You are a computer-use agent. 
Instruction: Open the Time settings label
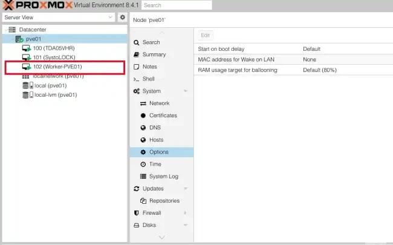(x=155, y=165)
